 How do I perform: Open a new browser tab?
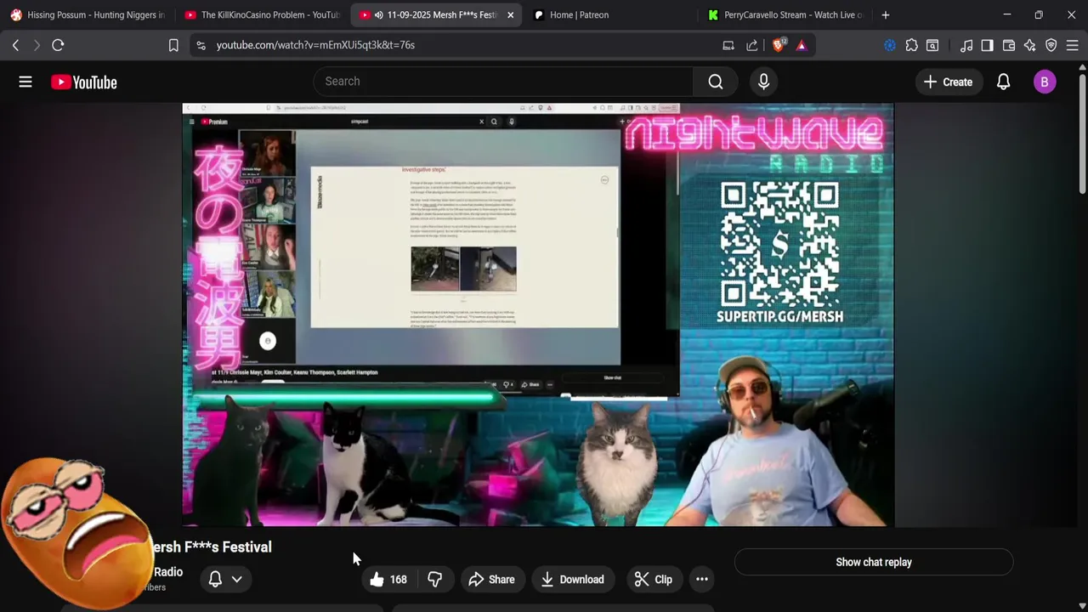886,14
